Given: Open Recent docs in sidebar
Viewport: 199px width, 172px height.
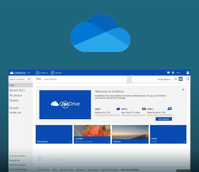Looking at the screenshot, I should [x=17, y=90].
